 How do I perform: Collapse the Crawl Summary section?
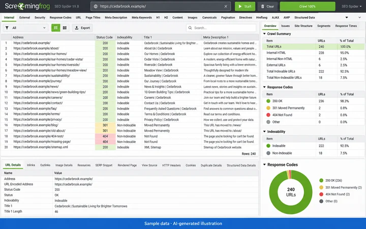(x=264, y=34)
